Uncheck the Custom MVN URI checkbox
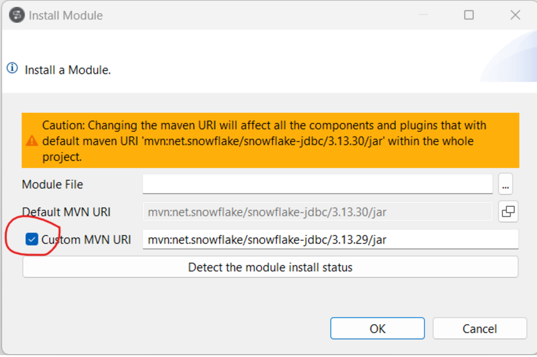The image size is (537, 357). (x=32, y=240)
